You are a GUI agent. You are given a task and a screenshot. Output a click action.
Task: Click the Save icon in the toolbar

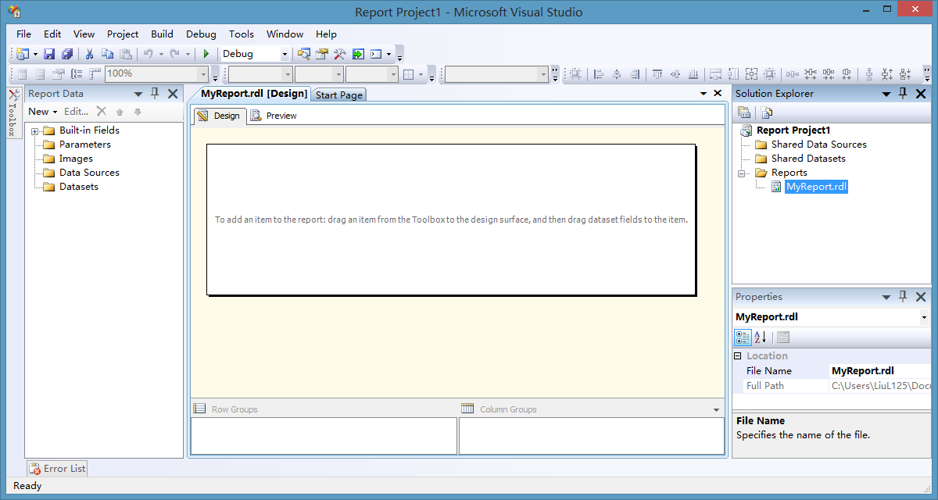click(49, 54)
